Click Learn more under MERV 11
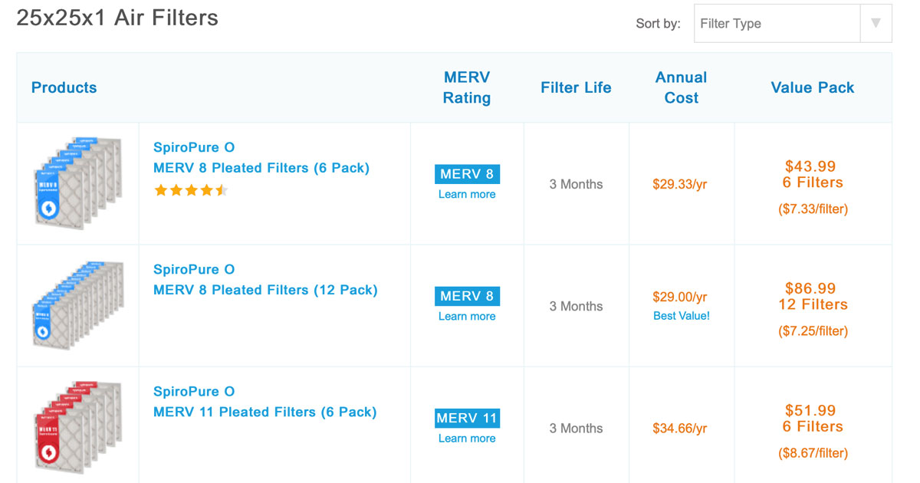The height and width of the screenshot is (483, 920). 467,439
